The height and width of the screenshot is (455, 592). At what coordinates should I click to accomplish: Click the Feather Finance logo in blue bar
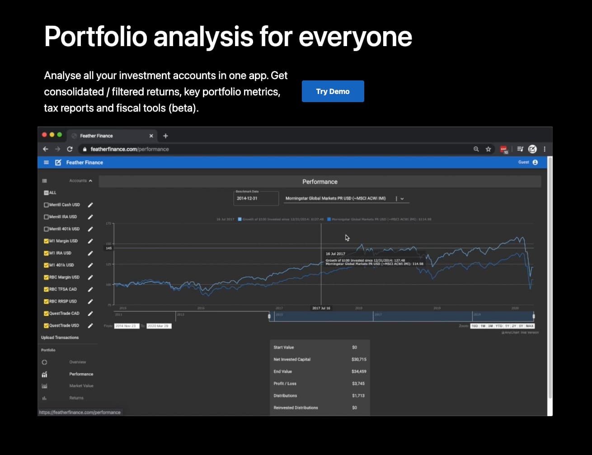(x=58, y=163)
